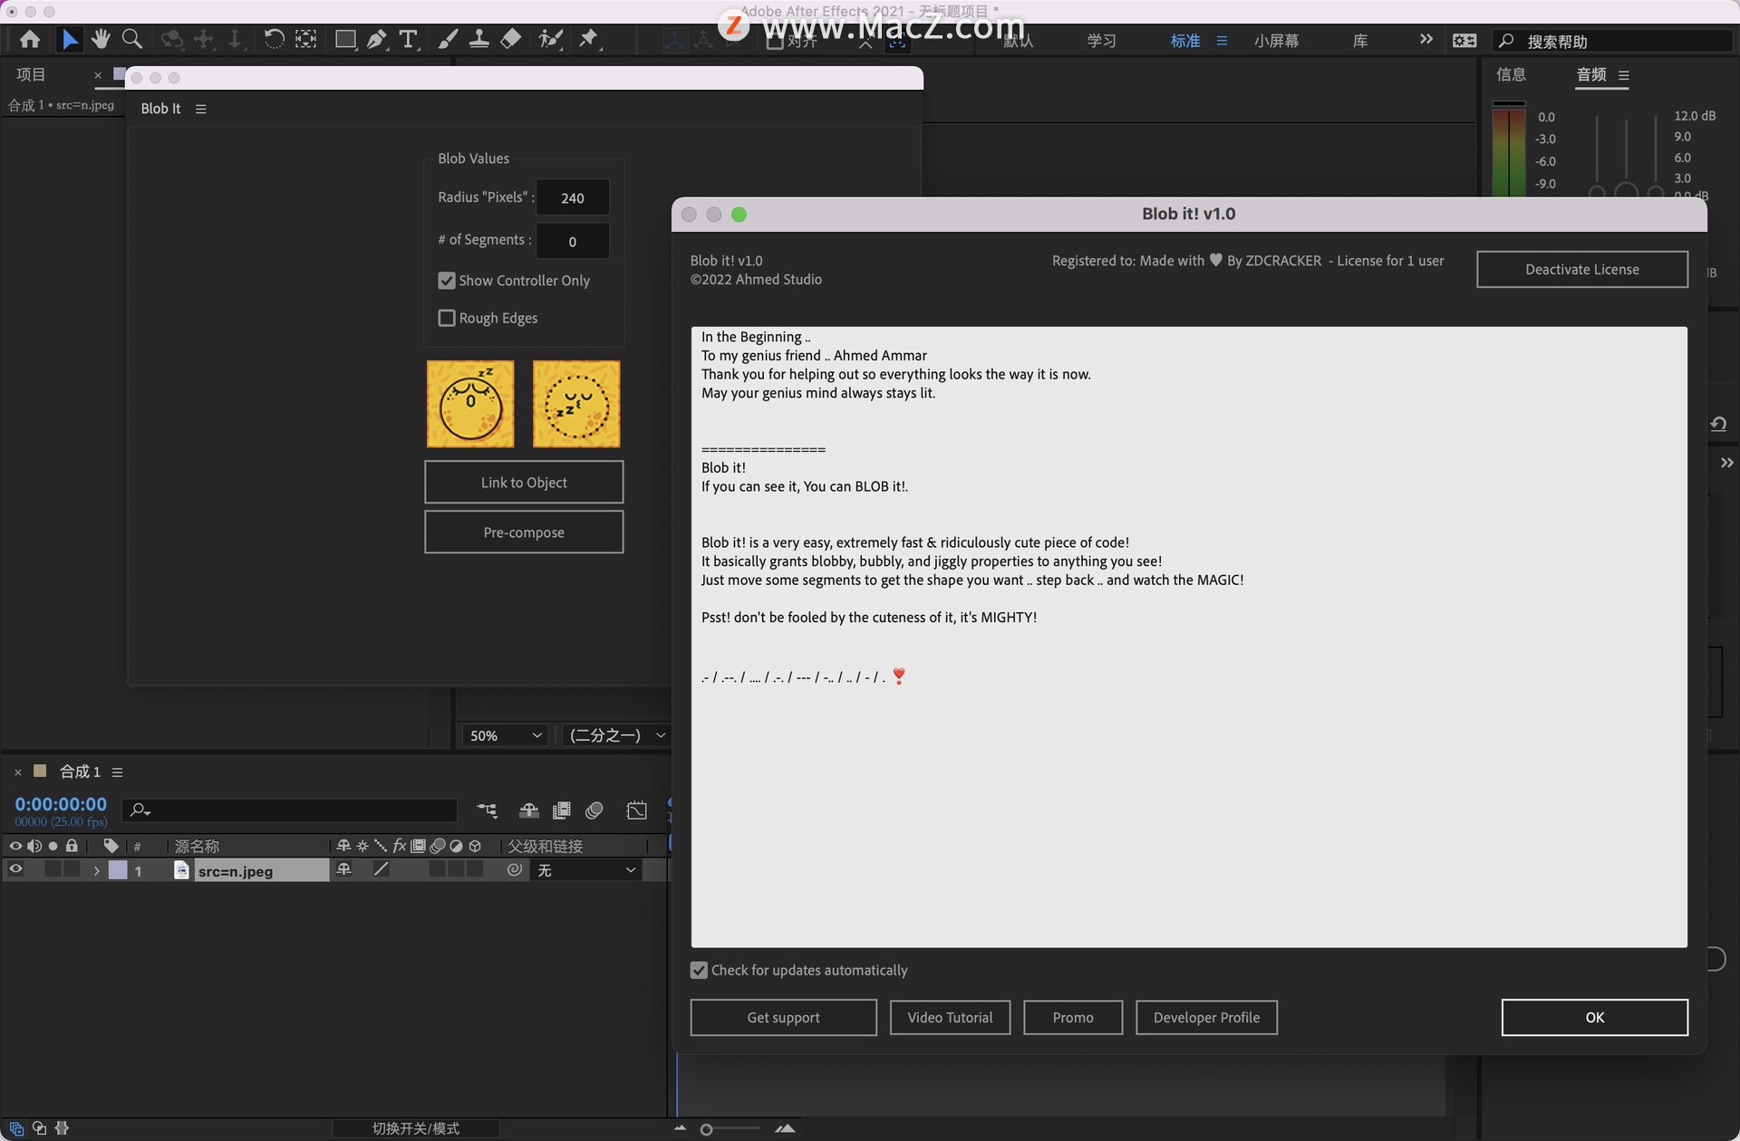
Task: Select the Hand tool in toolbar
Action: [x=101, y=39]
